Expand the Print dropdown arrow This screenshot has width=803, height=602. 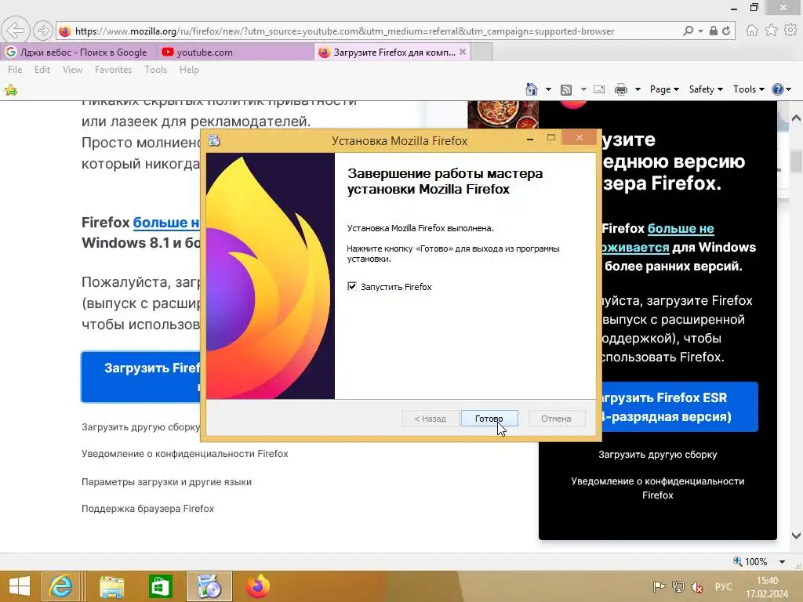[638, 89]
